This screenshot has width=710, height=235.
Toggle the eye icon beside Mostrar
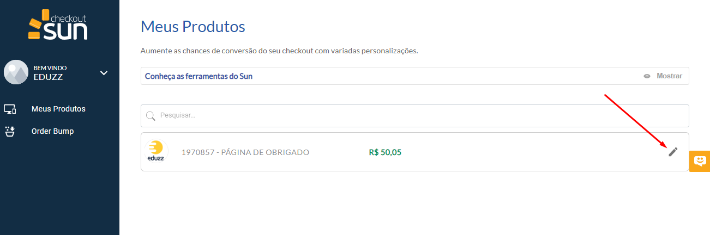pos(647,76)
